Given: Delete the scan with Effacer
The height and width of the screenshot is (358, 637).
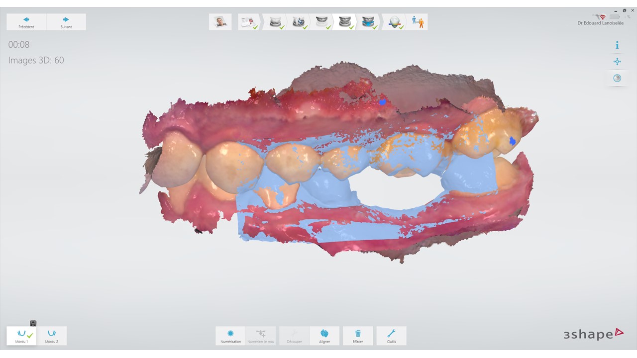Looking at the screenshot, I should [358, 336].
